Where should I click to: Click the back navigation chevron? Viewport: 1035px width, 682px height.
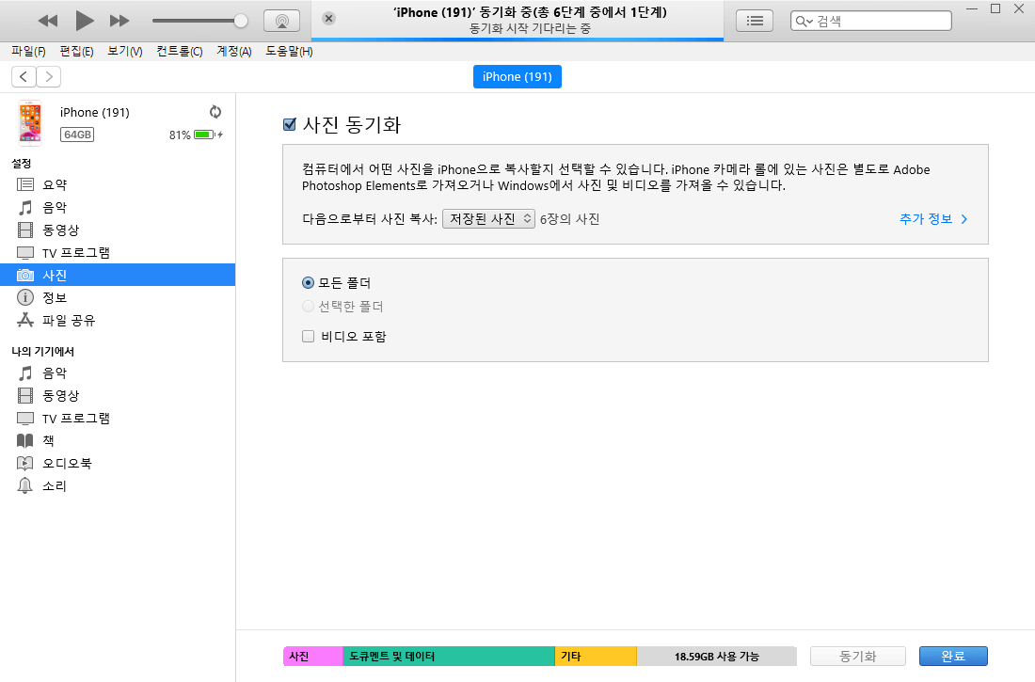(x=23, y=76)
